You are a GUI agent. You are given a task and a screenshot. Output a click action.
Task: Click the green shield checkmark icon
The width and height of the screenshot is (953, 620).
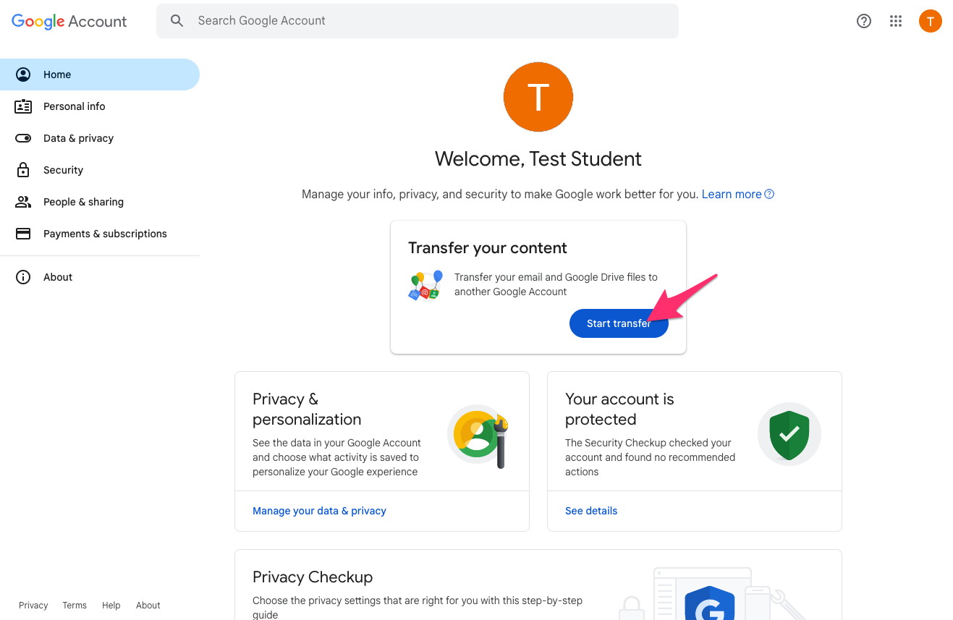(x=789, y=434)
